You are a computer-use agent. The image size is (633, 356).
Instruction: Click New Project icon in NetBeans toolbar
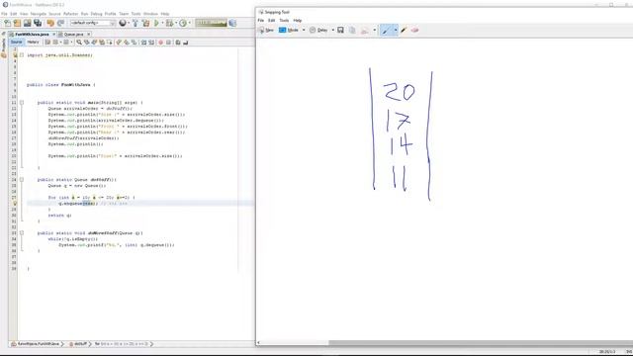point(17,23)
